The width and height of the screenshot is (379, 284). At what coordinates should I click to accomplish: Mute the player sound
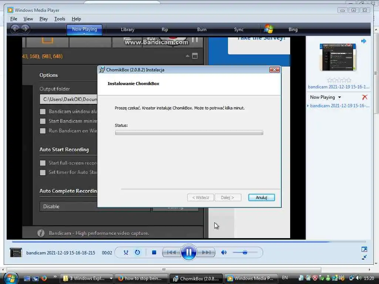(x=224, y=253)
